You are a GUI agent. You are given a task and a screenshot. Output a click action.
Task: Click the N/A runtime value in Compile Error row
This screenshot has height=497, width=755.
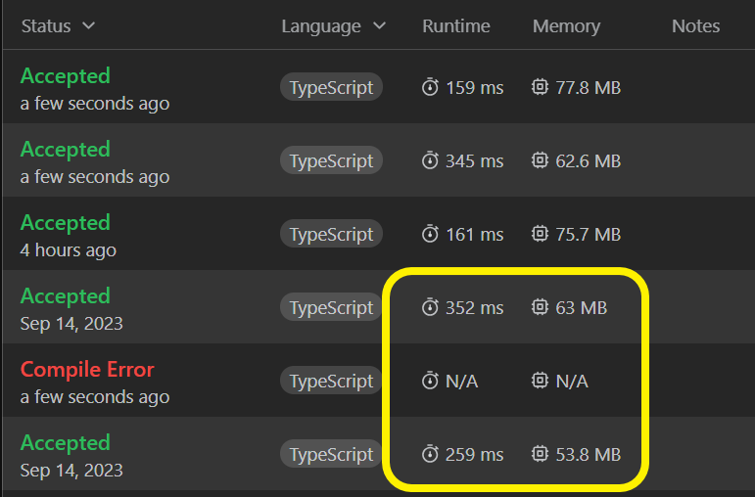tap(462, 381)
